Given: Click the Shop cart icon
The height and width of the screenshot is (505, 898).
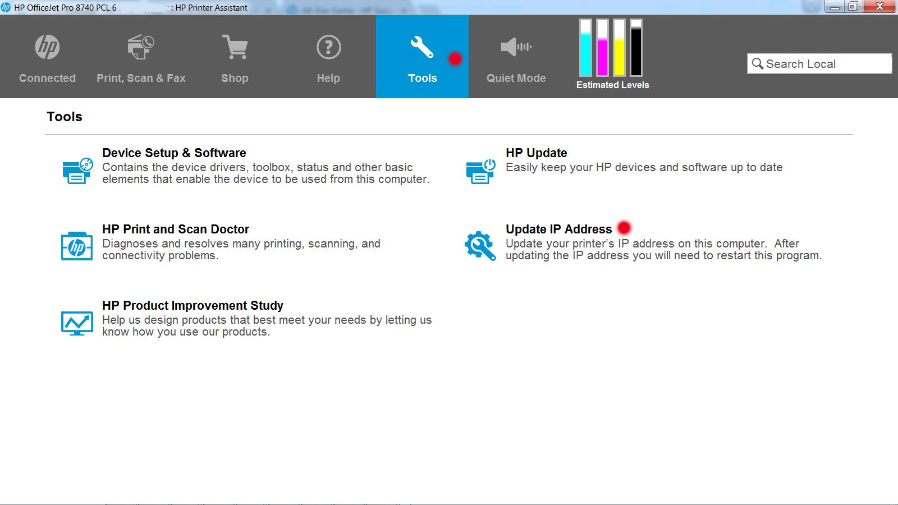Looking at the screenshot, I should 235,47.
